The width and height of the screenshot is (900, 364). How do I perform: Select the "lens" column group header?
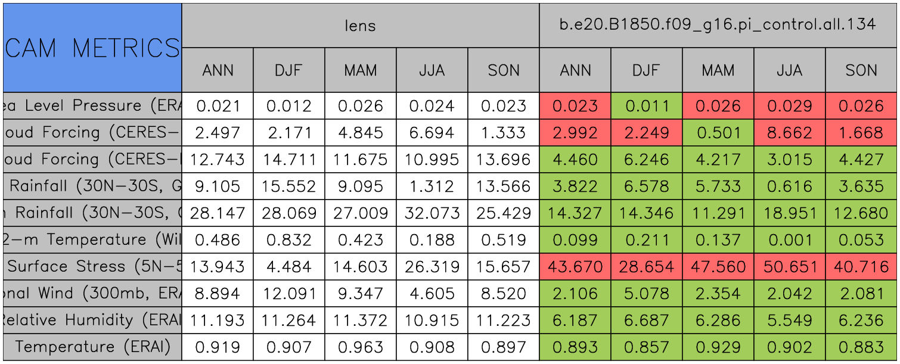[x=360, y=25]
